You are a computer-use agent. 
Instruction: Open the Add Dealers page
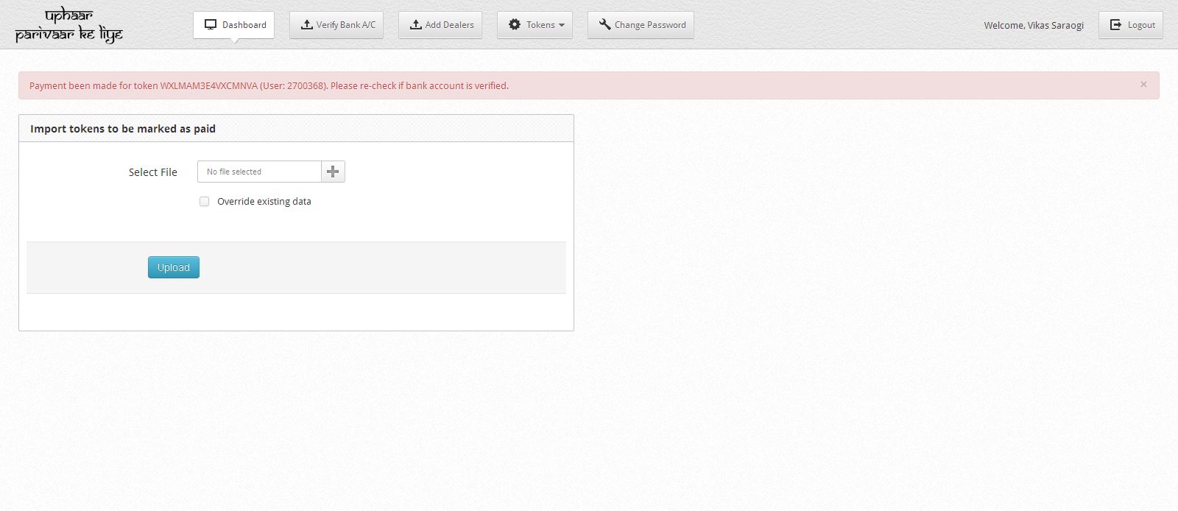[440, 24]
